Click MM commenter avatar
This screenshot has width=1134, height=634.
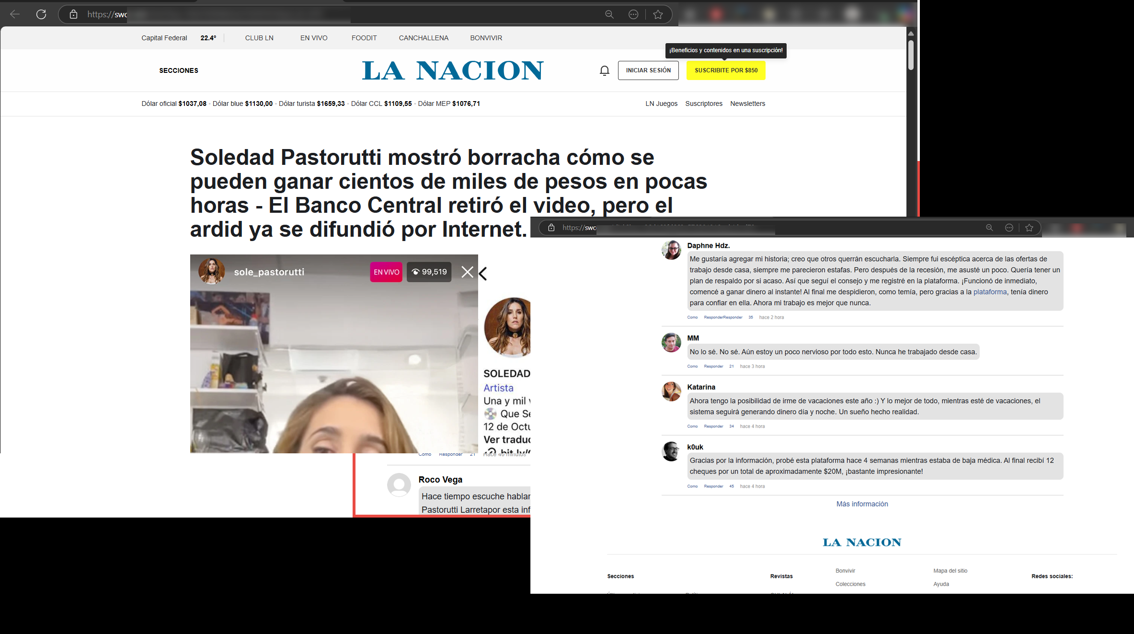[x=671, y=342]
